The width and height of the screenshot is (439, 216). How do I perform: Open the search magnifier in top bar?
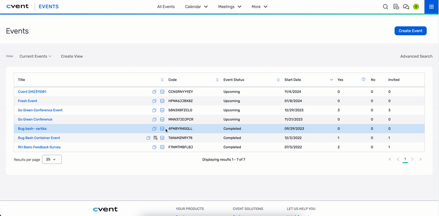(x=385, y=7)
